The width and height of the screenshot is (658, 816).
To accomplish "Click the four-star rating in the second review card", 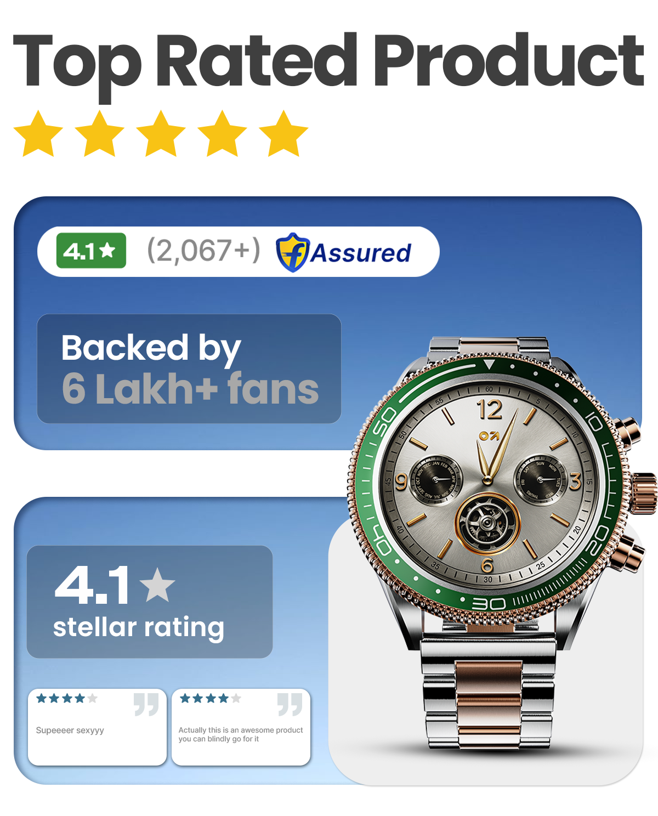I will tap(211, 698).
